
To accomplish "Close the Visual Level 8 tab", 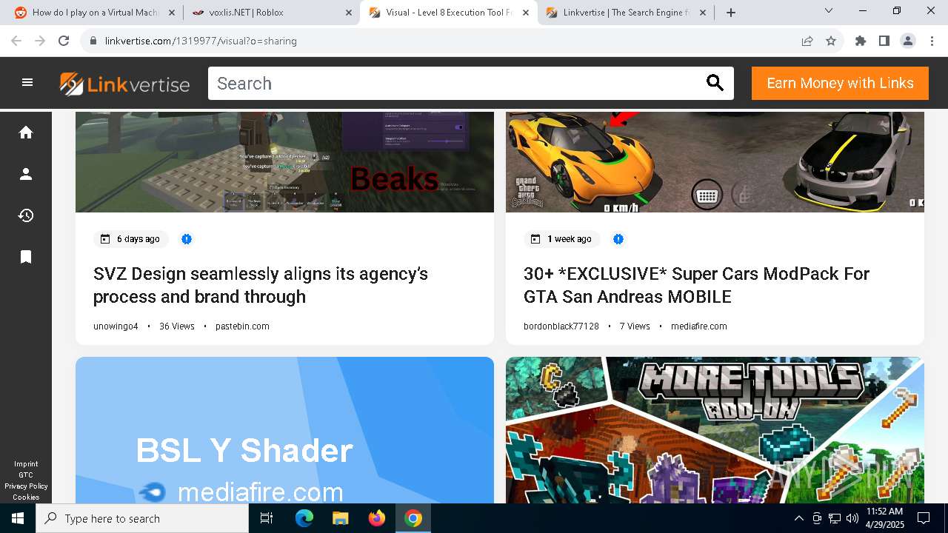I will pos(525,13).
